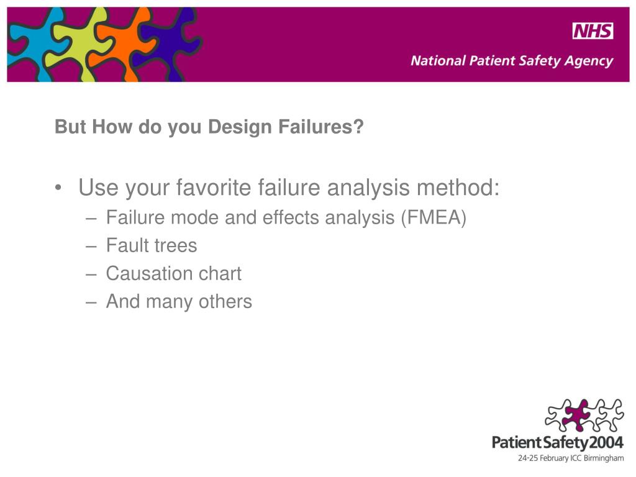Screen dimensions: 636x477
Task: Click the dash before 'Fault trees'
Action: tap(91, 246)
